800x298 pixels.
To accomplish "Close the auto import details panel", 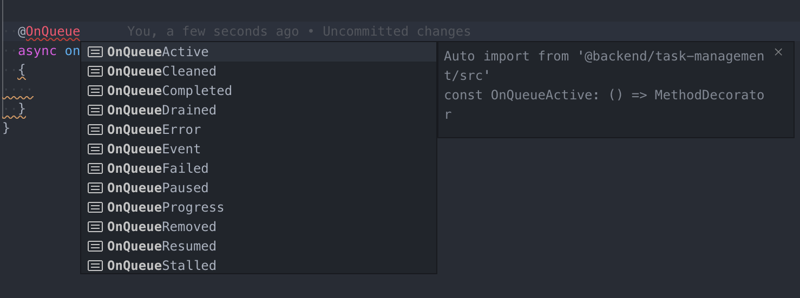I will point(778,52).
